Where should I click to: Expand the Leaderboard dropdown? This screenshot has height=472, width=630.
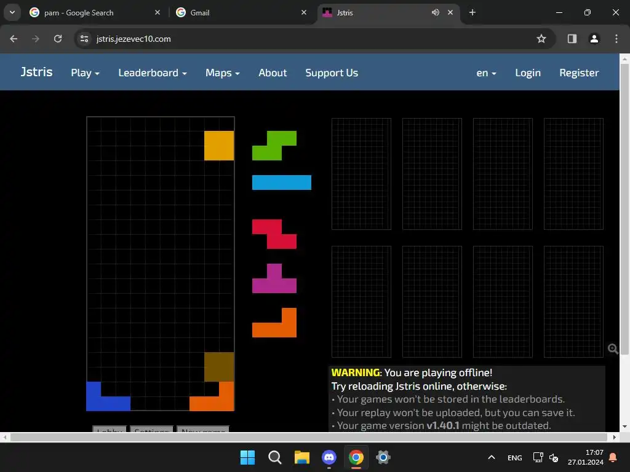153,73
